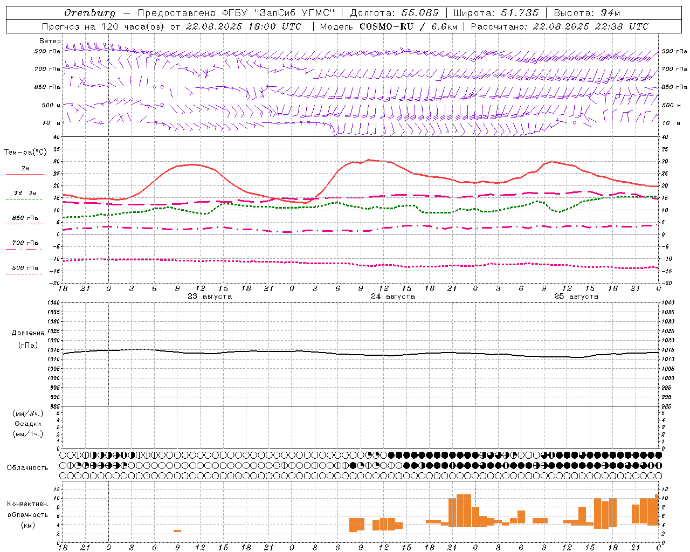The image size is (690, 552).
Task: Click the model name "COSMO-RU / 6.6км"
Action: pos(408,26)
